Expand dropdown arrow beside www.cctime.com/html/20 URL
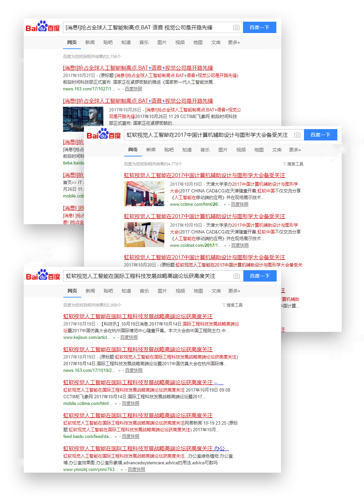Image resolution: width=364 pixels, height=499 pixels. 225,205
